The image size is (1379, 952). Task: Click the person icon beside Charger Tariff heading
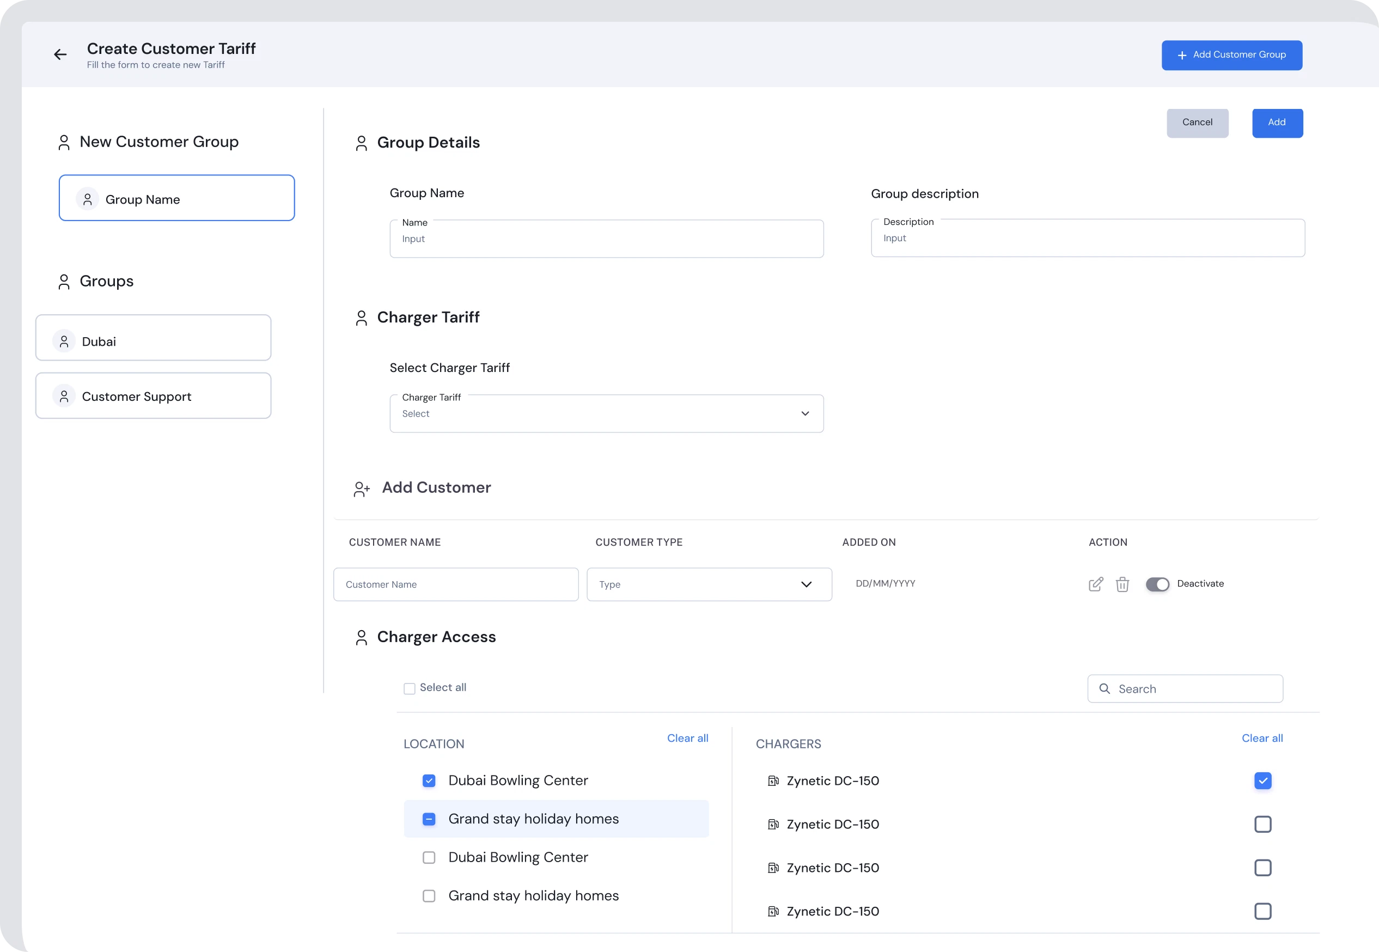(x=362, y=318)
